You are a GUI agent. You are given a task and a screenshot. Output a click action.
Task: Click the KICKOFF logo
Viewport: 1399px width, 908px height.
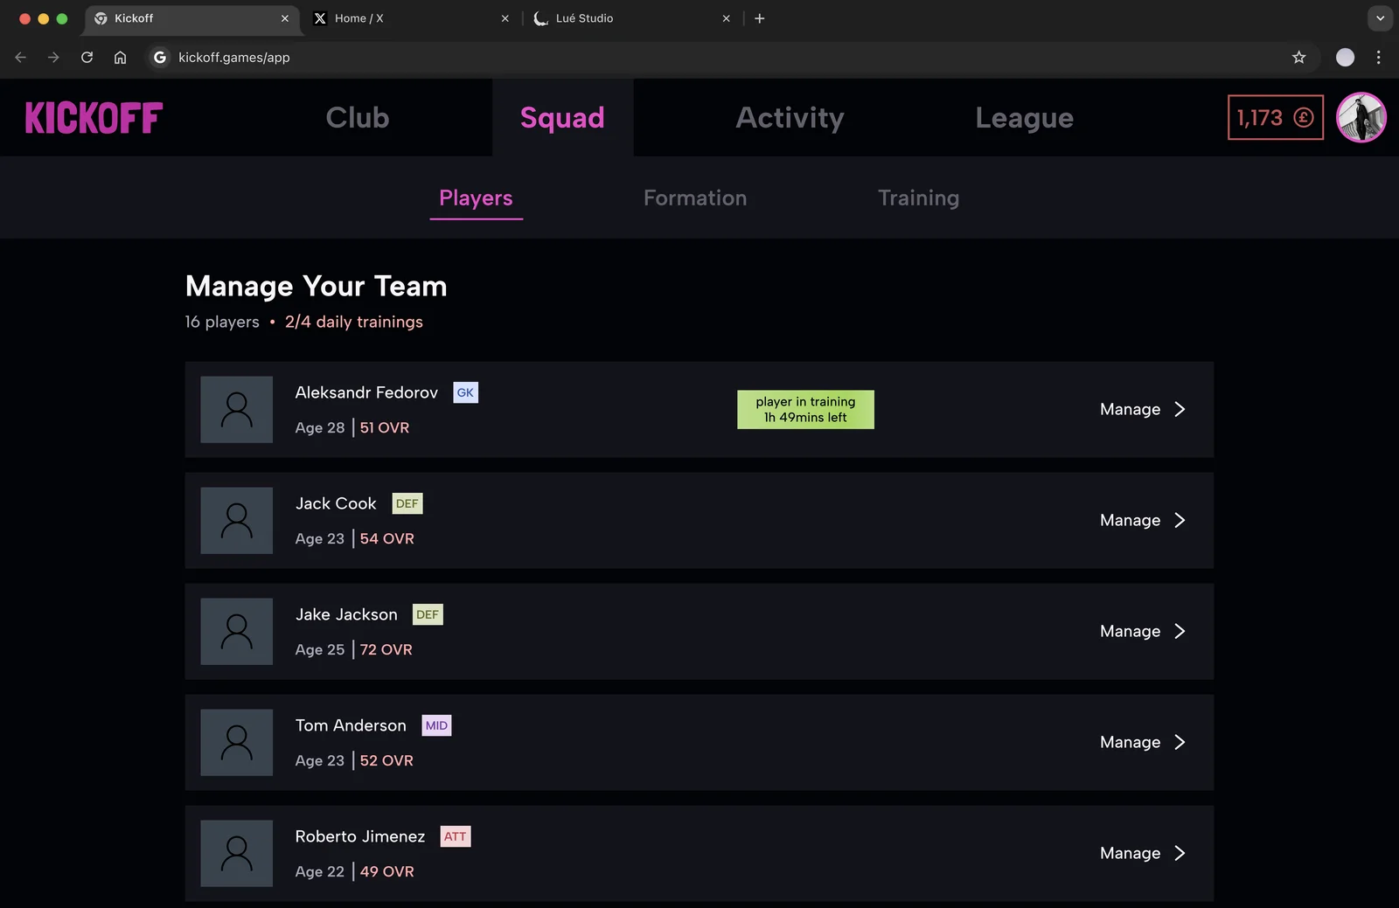94,118
